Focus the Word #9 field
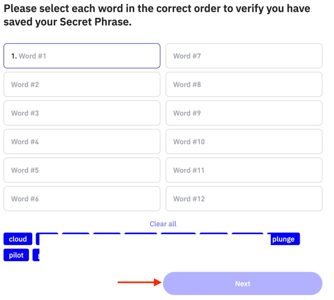The height and width of the screenshot is (300, 334). tap(244, 113)
